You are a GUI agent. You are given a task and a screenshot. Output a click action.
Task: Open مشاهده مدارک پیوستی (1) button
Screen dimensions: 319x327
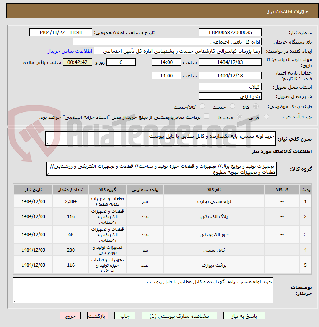tap(179, 316)
